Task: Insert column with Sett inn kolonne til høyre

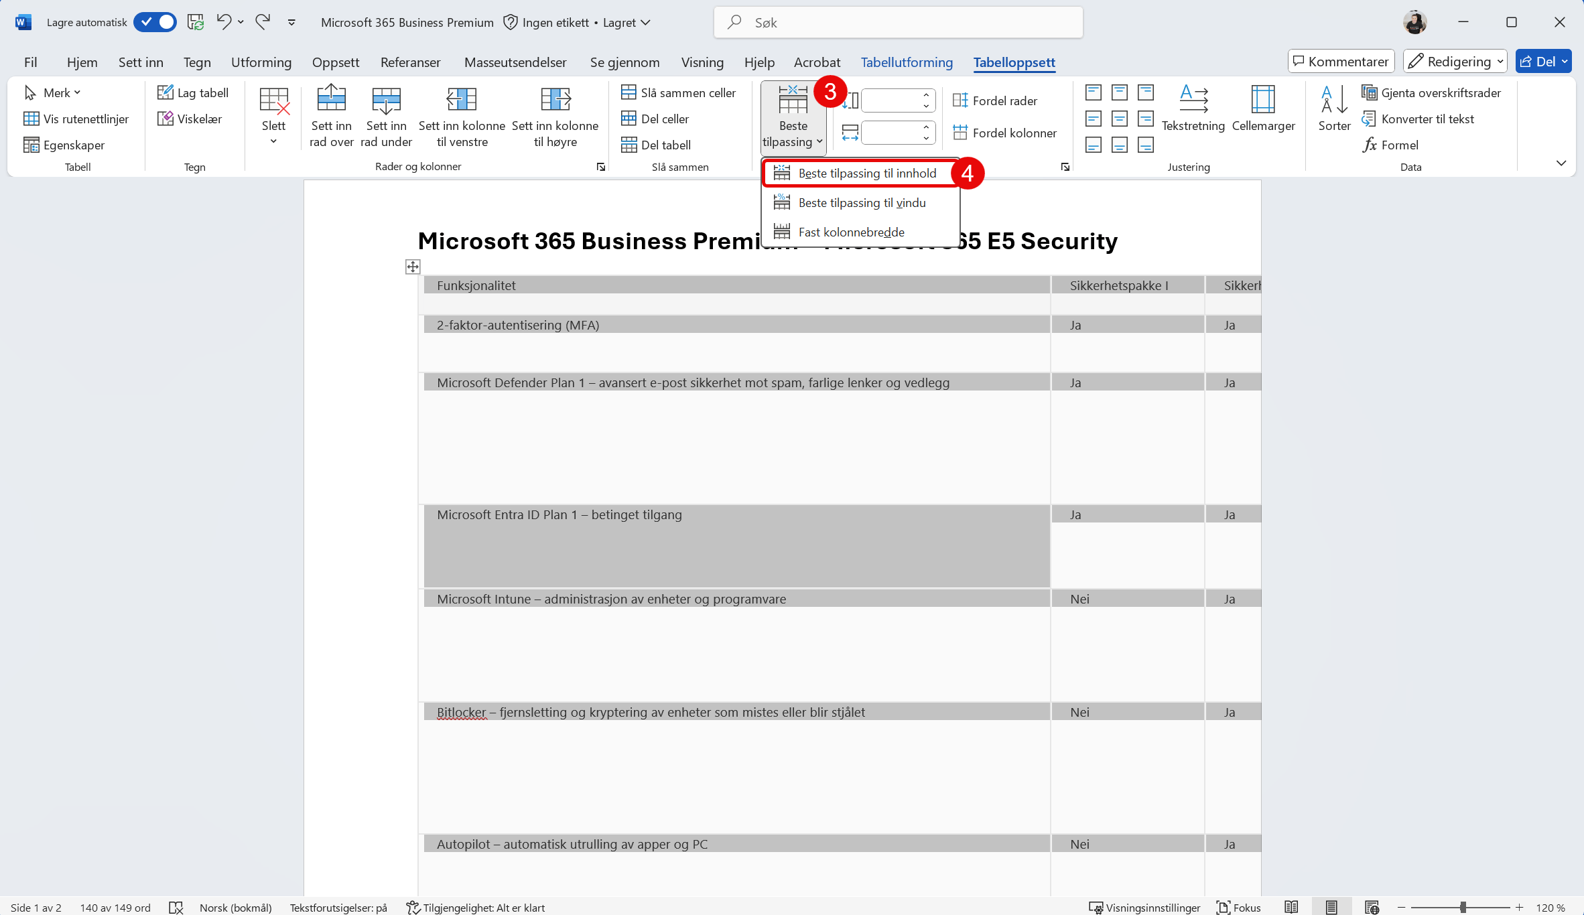Action: [x=555, y=98]
